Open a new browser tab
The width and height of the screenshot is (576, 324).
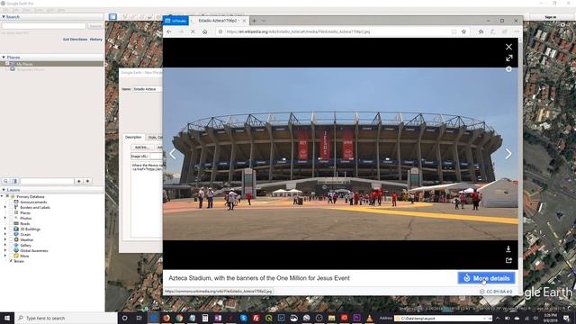[x=254, y=21]
